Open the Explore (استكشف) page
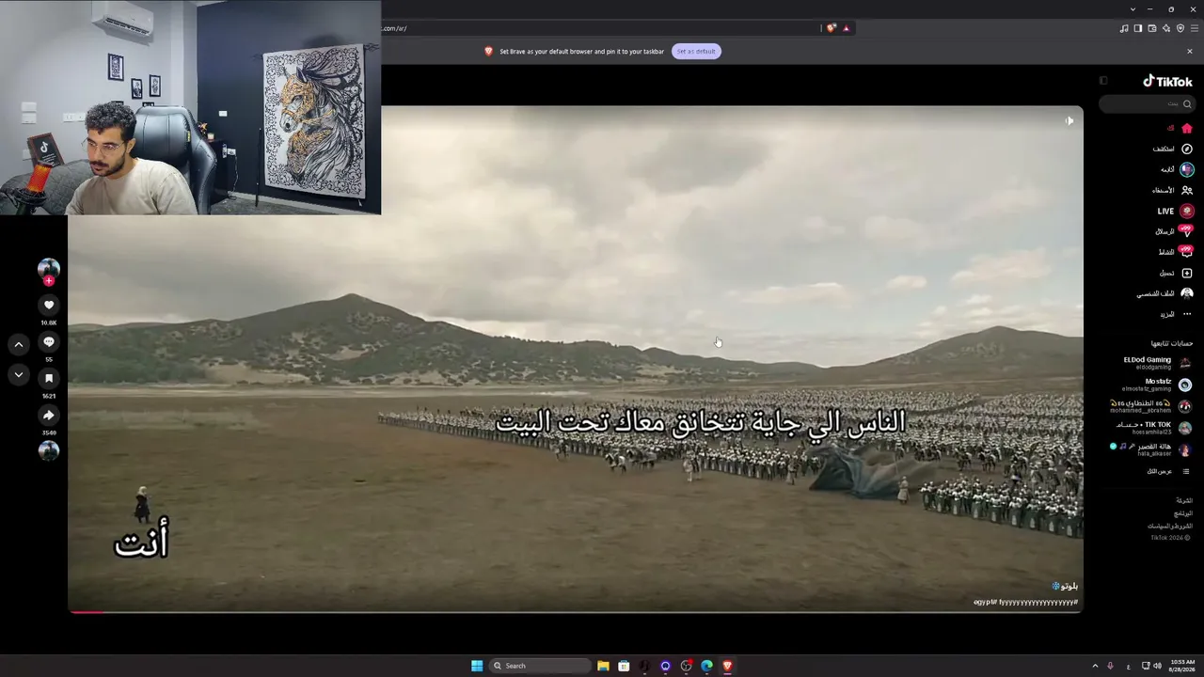This screenshot has width=1204, height=677. (x=1173, y=149)
